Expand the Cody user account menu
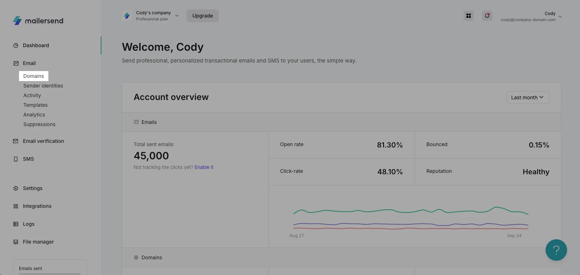Image resolution: width=580 pixels, height=275 pixels. click(x=531, y=16)
